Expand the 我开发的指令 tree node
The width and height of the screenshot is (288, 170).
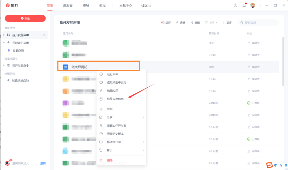click(x=4, y=65)
